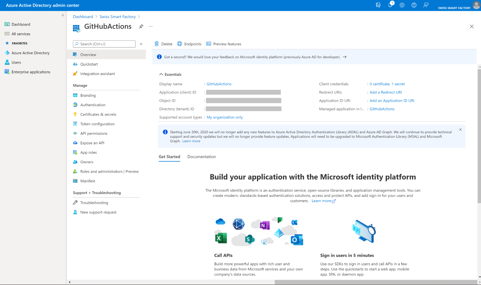Click Add a Redirect URI
The width and height of the screenshot is (481, 285).
386,92
